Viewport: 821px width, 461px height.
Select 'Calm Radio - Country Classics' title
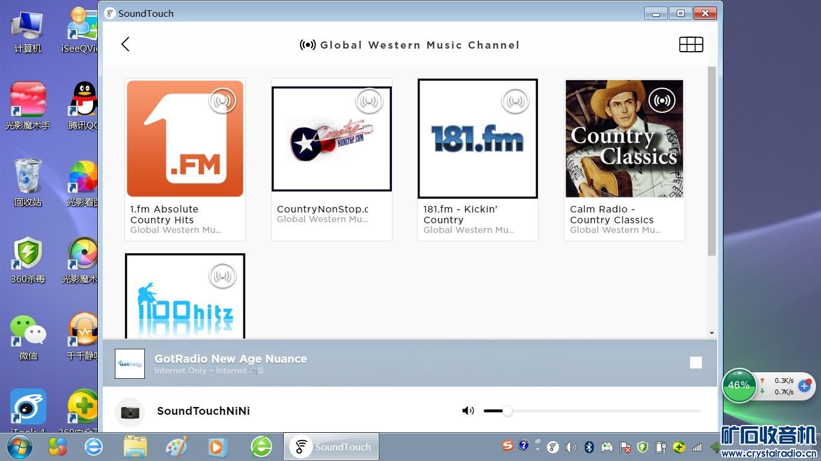612,214
